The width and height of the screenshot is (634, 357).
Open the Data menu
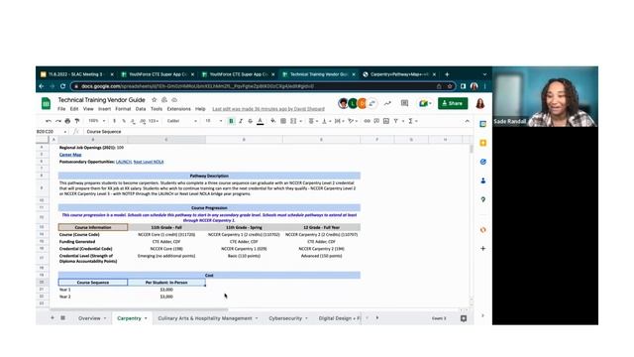tap(141, 109)
